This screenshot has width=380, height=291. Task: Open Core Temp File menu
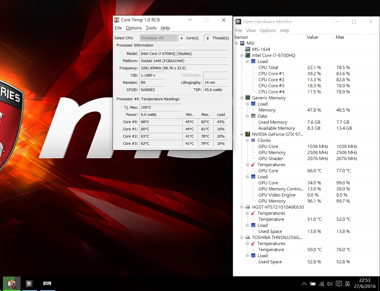pyautogui.click(x=118, y=28)
